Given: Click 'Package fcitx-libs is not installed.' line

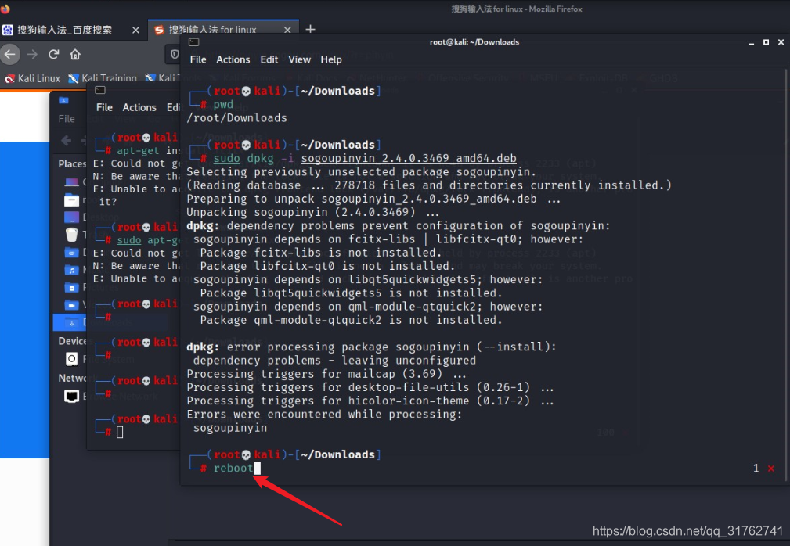Looking at the screenshot, I should point(321,253).
